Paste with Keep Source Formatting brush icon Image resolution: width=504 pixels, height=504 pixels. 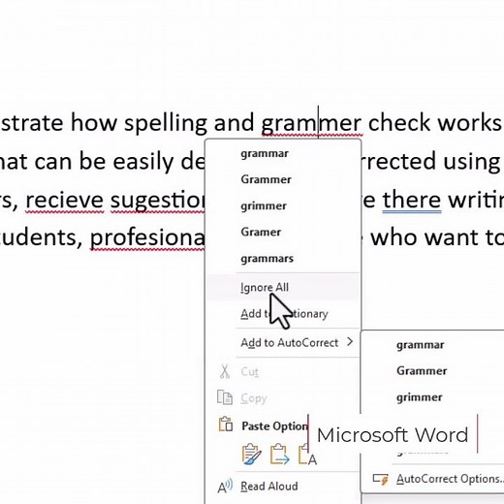(x=251, y=454)
